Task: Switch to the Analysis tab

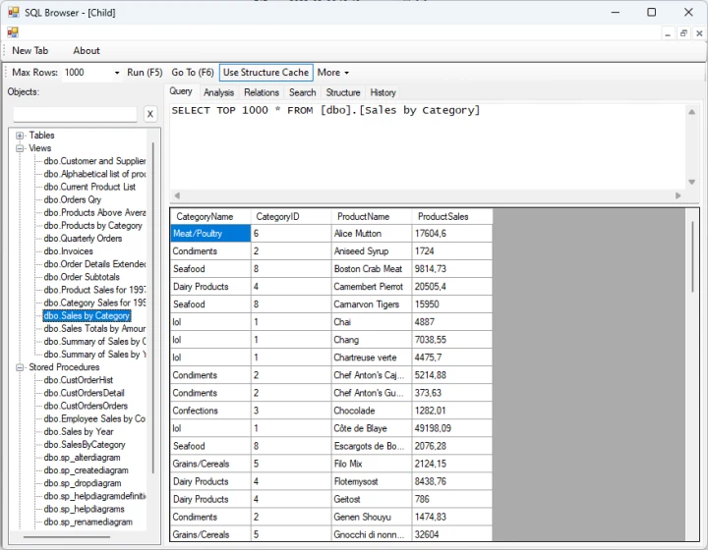Action: 218,92
